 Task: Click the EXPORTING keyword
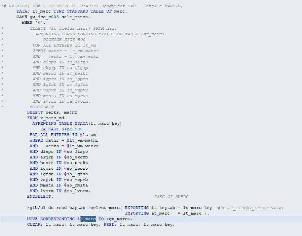137,208
